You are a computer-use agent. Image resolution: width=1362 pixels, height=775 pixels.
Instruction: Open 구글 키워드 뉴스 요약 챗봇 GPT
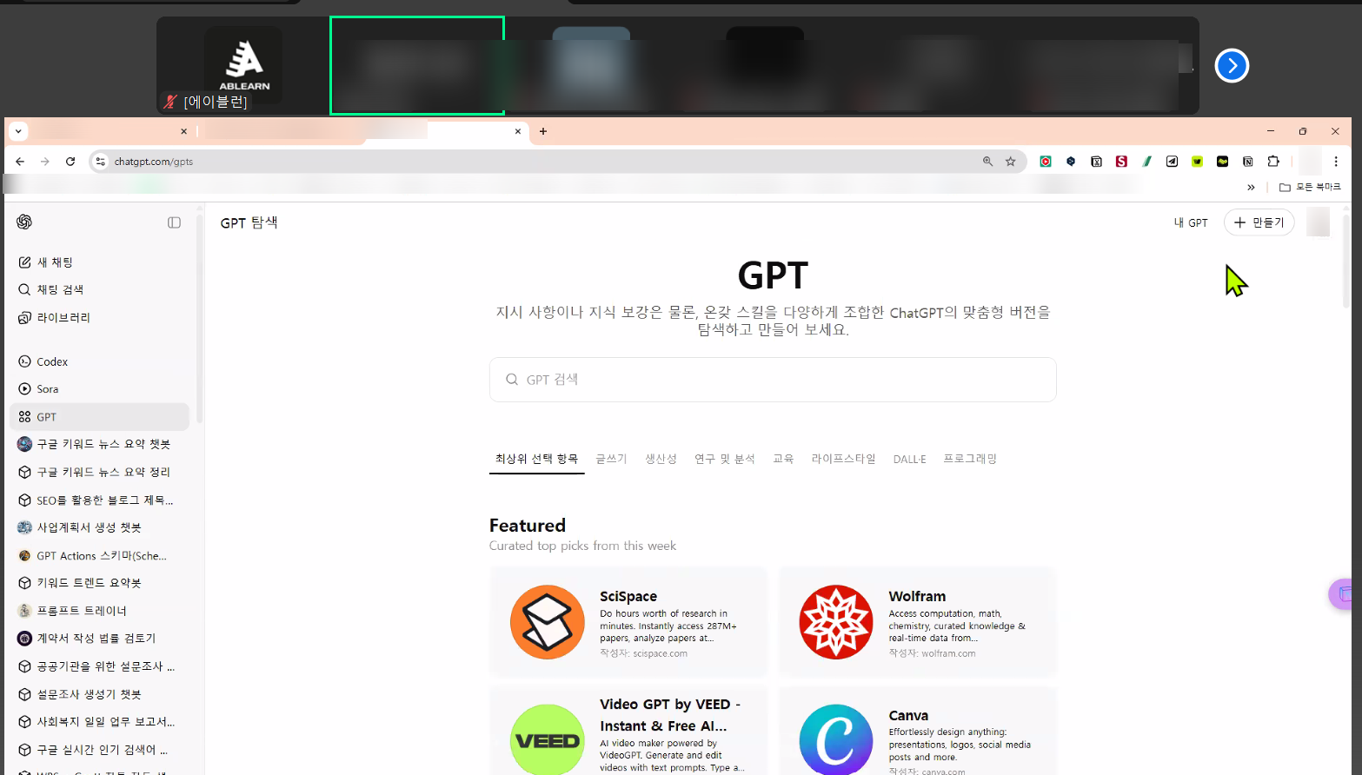click(100, 444)
